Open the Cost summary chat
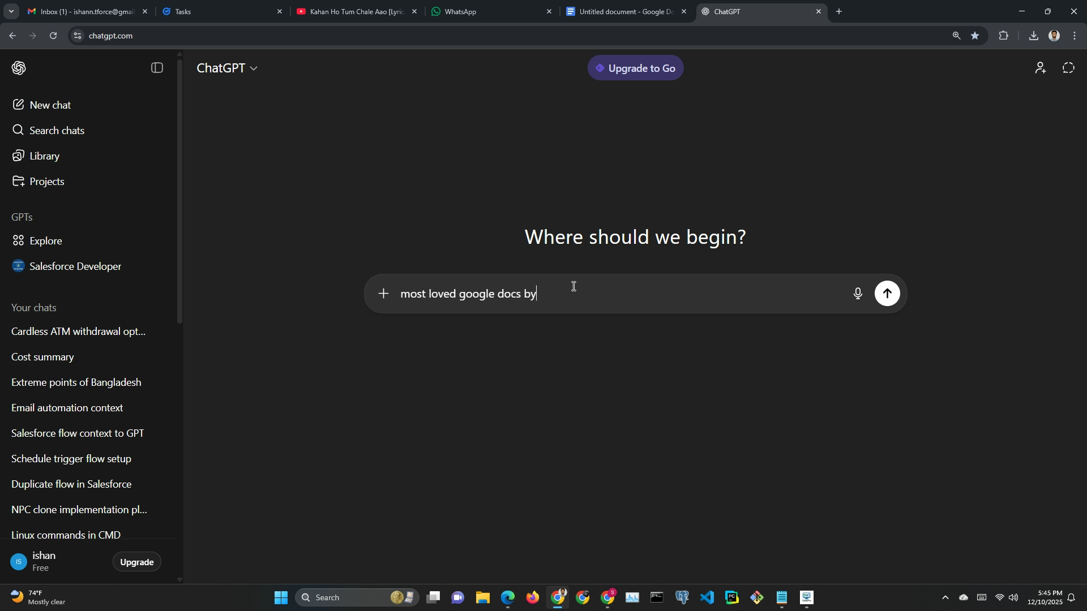Viewport: 1087px width, 611px height. pos(43,357)
